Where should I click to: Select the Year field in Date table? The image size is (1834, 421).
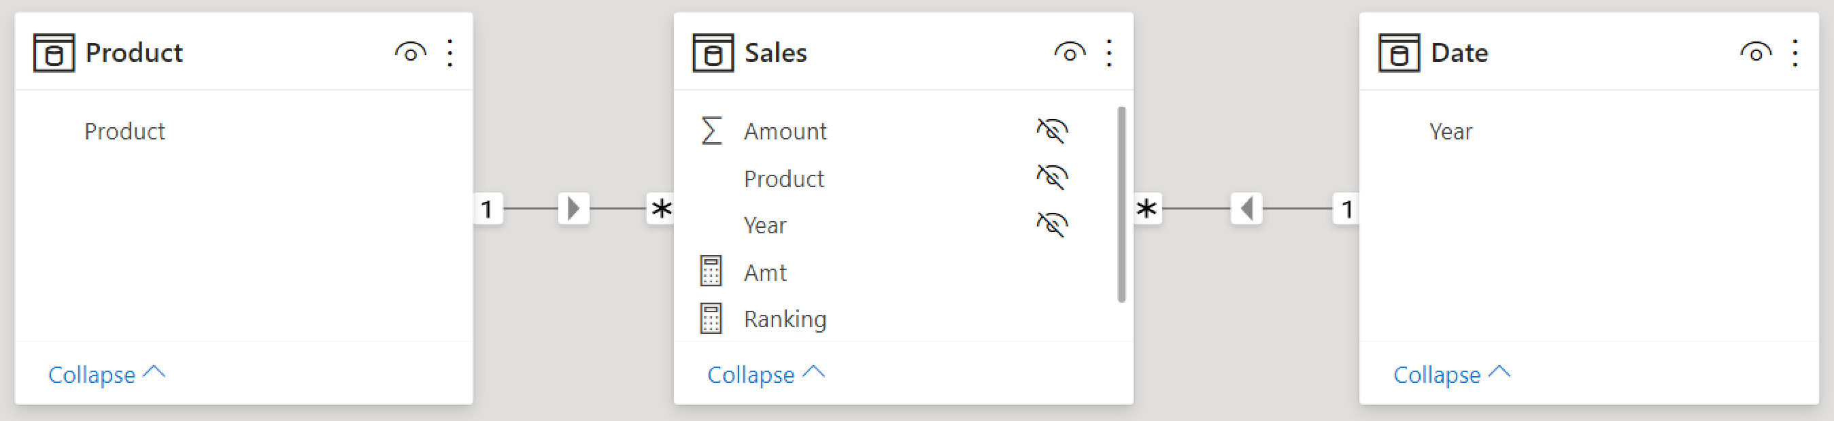[x=1450, y=132]
